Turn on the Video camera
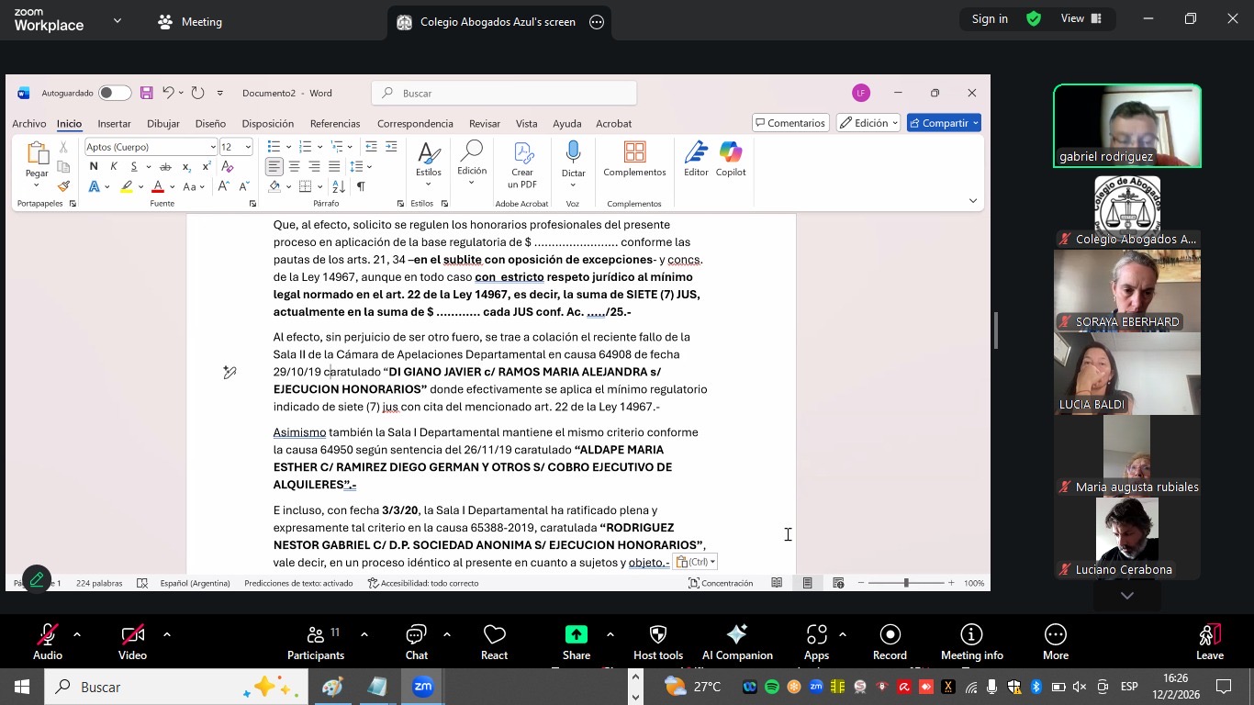 click(x=132, y=636)
